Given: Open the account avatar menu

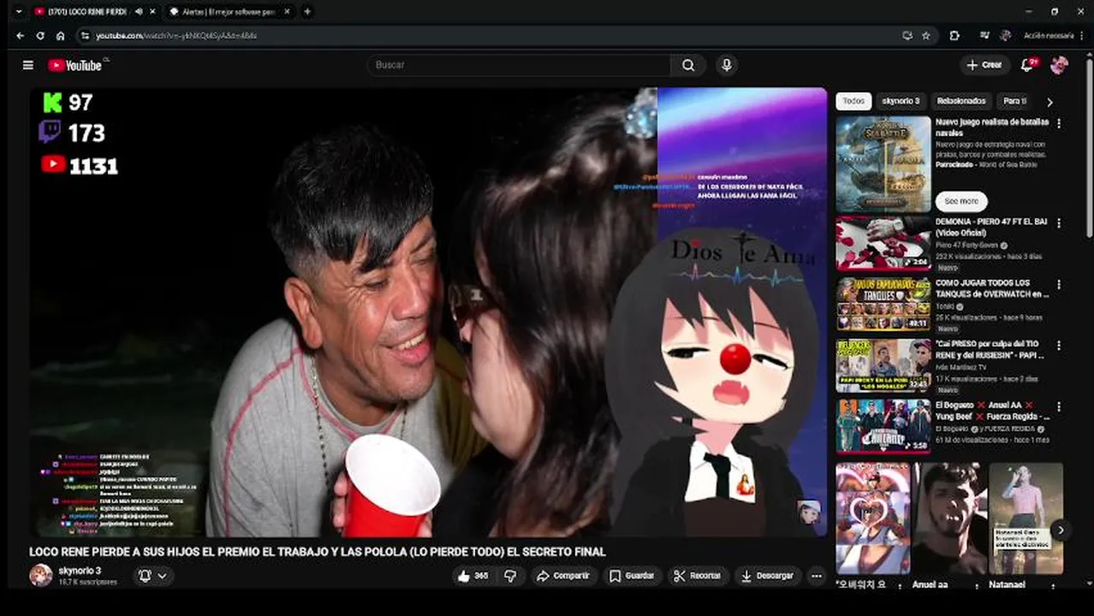Looking at the screenshot, I should [1059, 65].
